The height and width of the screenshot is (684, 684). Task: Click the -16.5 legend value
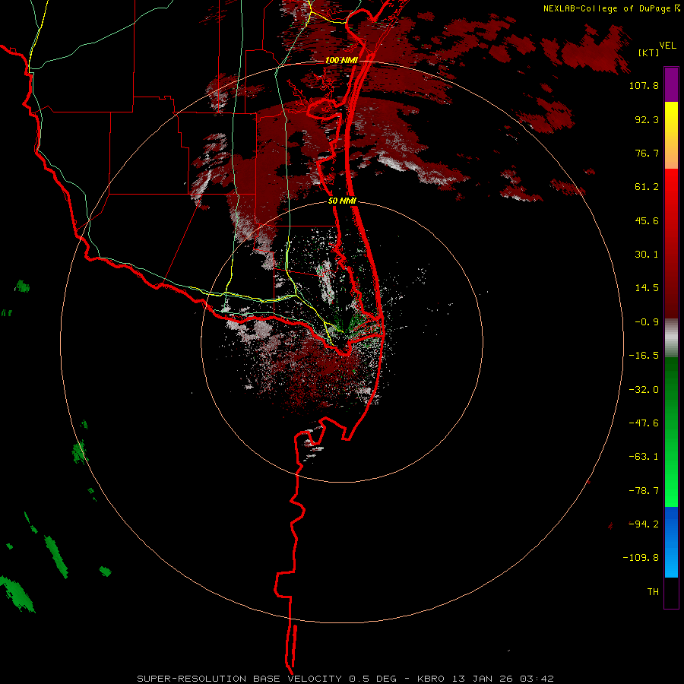(x=644, y=356)
